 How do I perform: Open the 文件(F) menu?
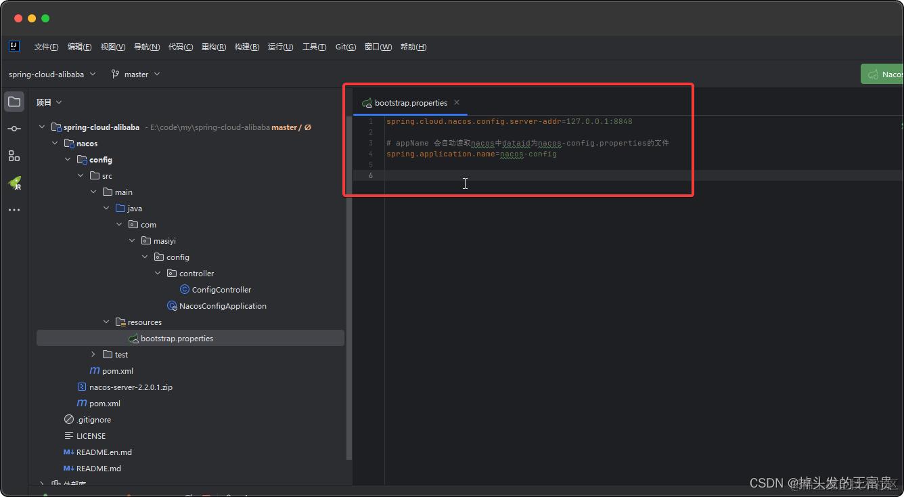tap(46, 47)
